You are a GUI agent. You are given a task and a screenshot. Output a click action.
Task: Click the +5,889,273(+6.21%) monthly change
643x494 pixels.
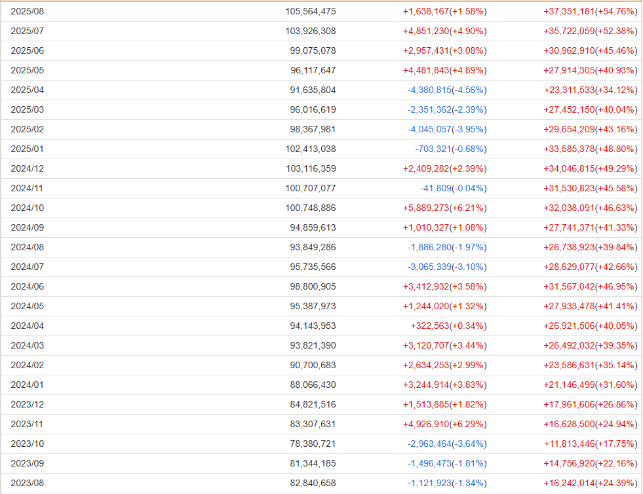click(444, 208)
